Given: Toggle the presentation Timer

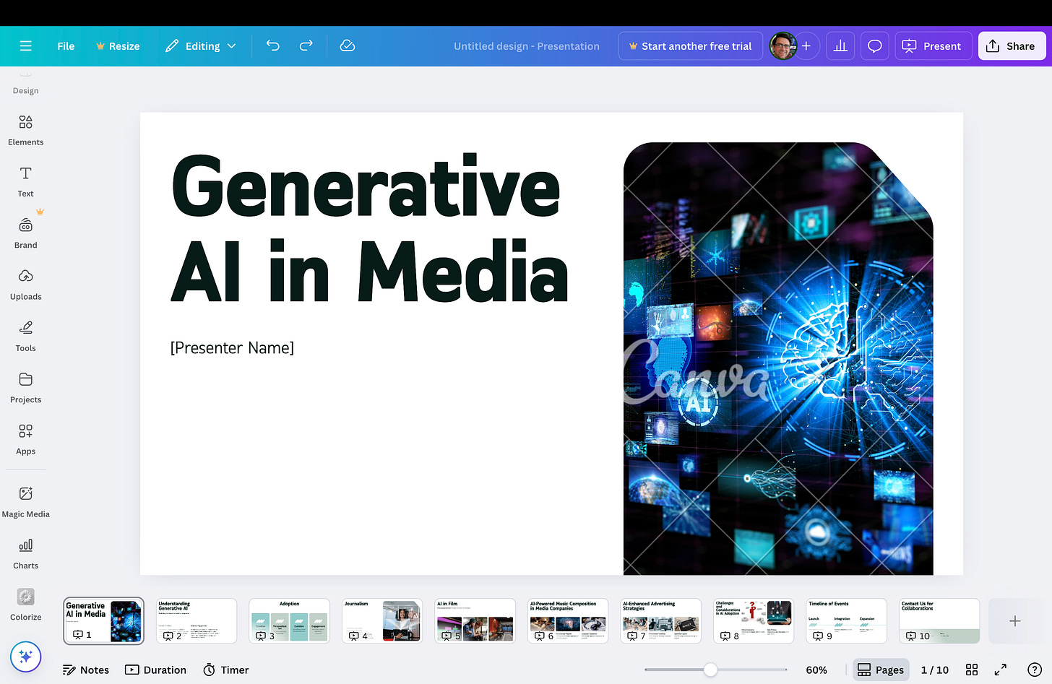Looking at the screenshot, I should click(225, 670).
